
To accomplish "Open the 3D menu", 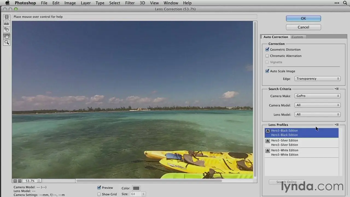I will [142, 3].
